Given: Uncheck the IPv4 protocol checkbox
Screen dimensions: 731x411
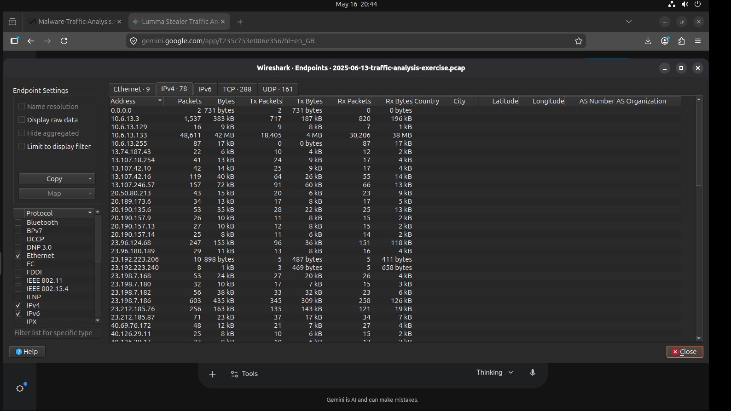Looking at the screenshot, I should pos(18,305).
